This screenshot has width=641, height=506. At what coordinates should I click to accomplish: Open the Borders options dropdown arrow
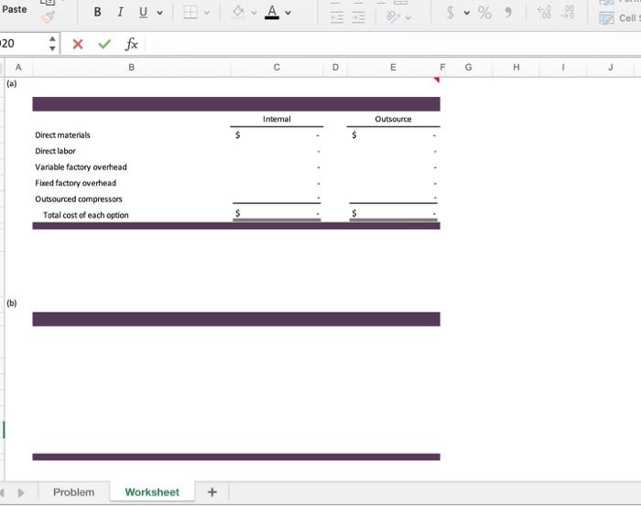(207, 13)
